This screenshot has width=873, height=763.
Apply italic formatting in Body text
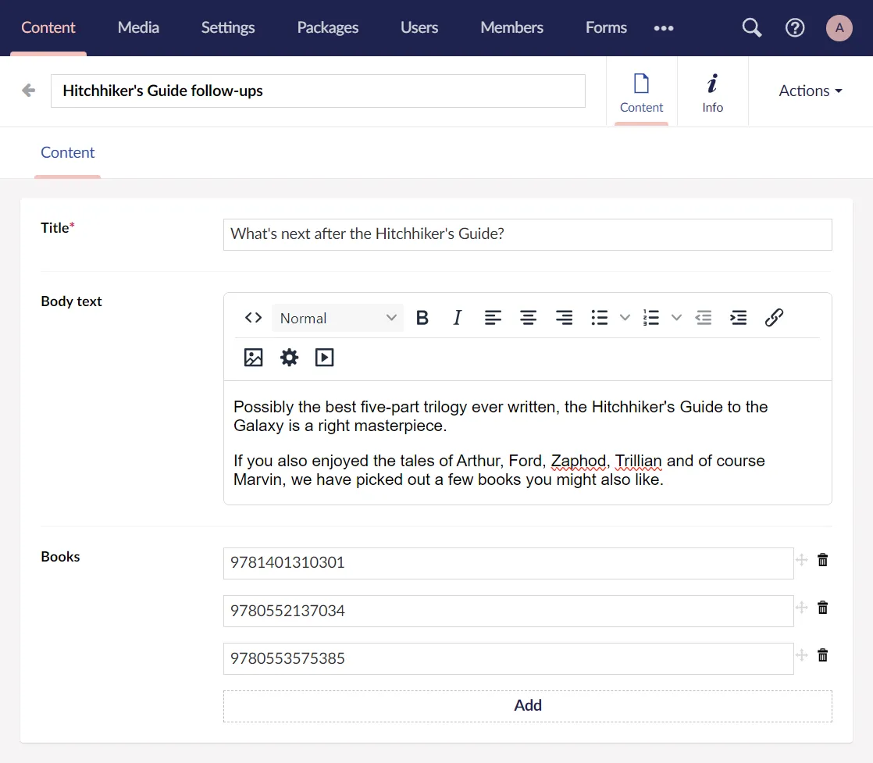click(458, 318)
